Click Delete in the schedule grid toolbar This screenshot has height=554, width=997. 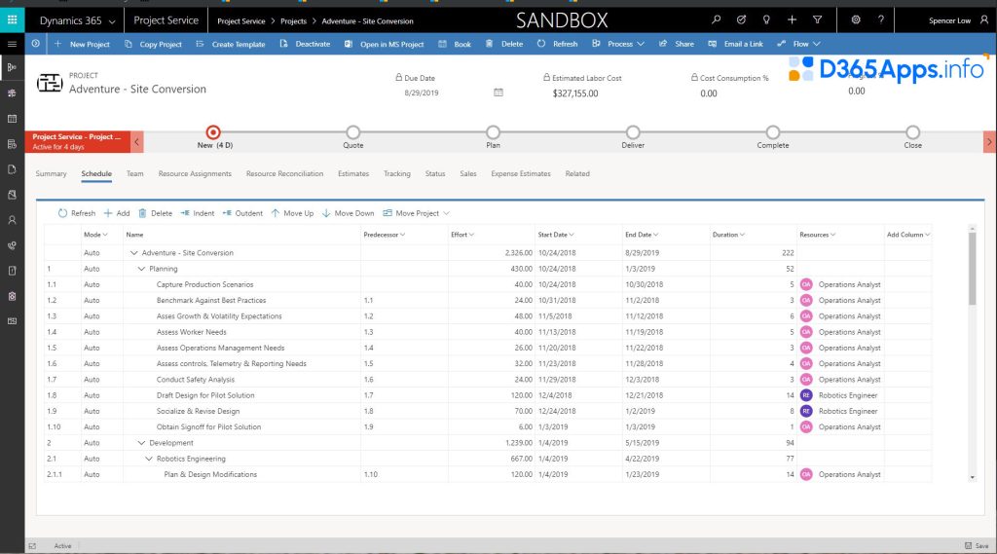[155, 213]
